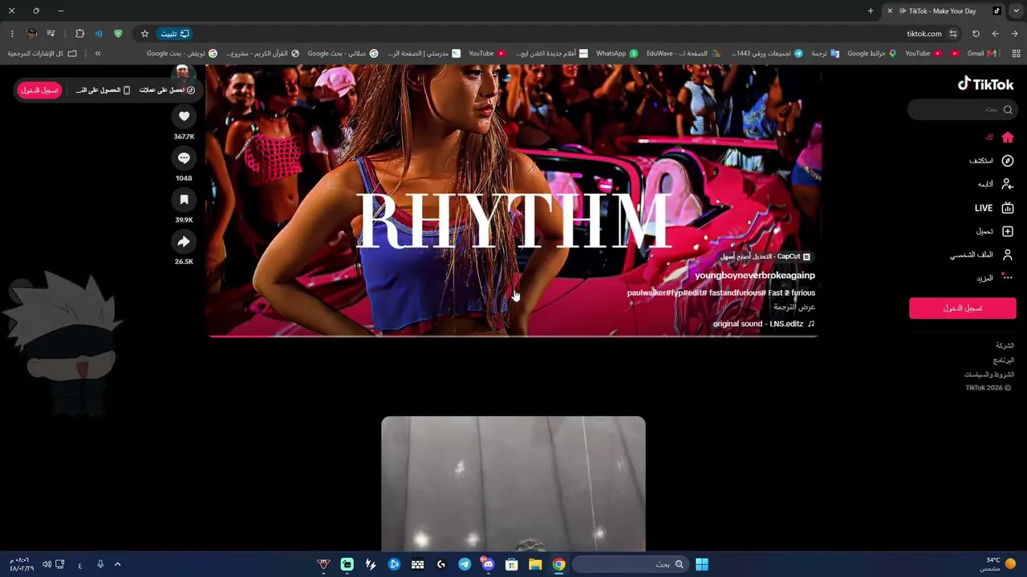Save video with the bookmark icon

point(184,200)
